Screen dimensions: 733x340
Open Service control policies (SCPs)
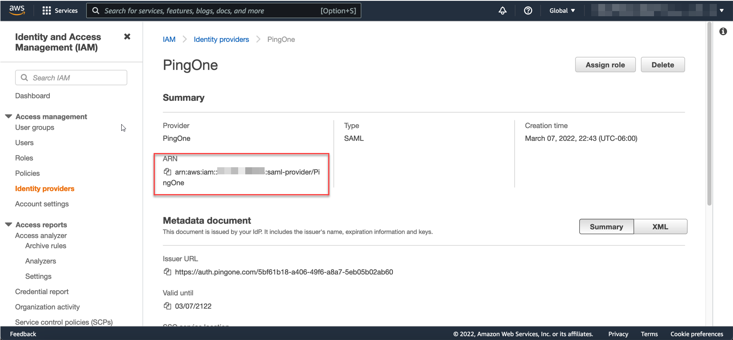(64, 322)
